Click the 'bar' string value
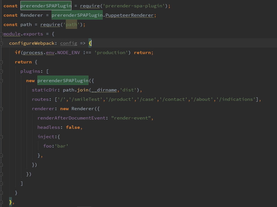Viewport: 277px width, 207px height. (x=62, y=146)
